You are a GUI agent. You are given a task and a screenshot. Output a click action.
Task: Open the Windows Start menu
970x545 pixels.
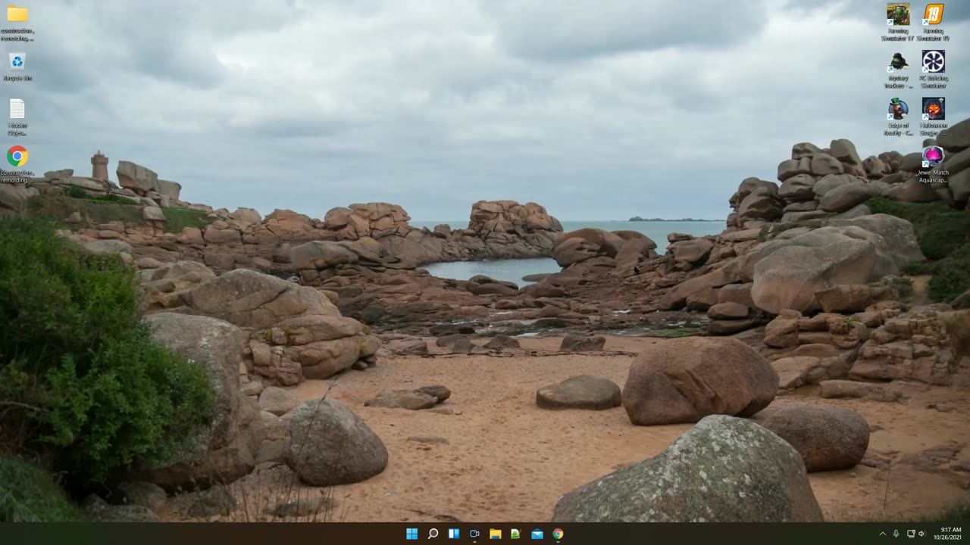click(411, 534)
